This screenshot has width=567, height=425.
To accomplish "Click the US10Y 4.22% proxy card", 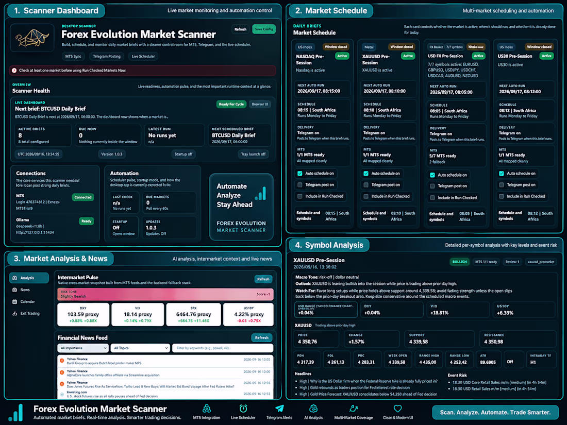I will pos(248,314).
